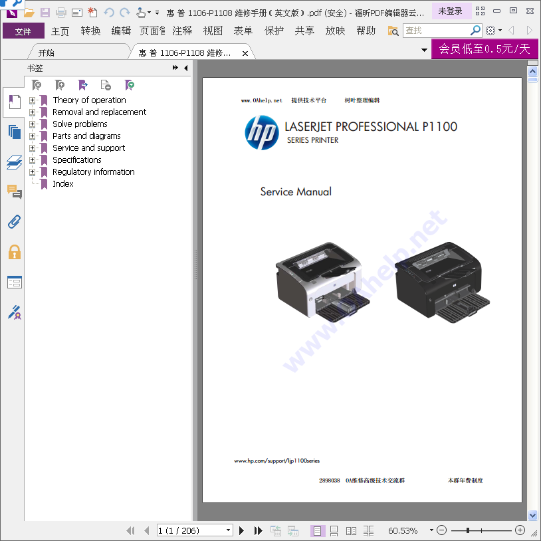Click the zoom out minus button
The width and height of the screenshot is (541, 541).
click(x=441, y=530)
